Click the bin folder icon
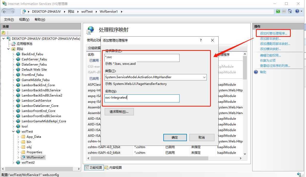Screen dimensions: 306x177 click(x=23, y=142)
